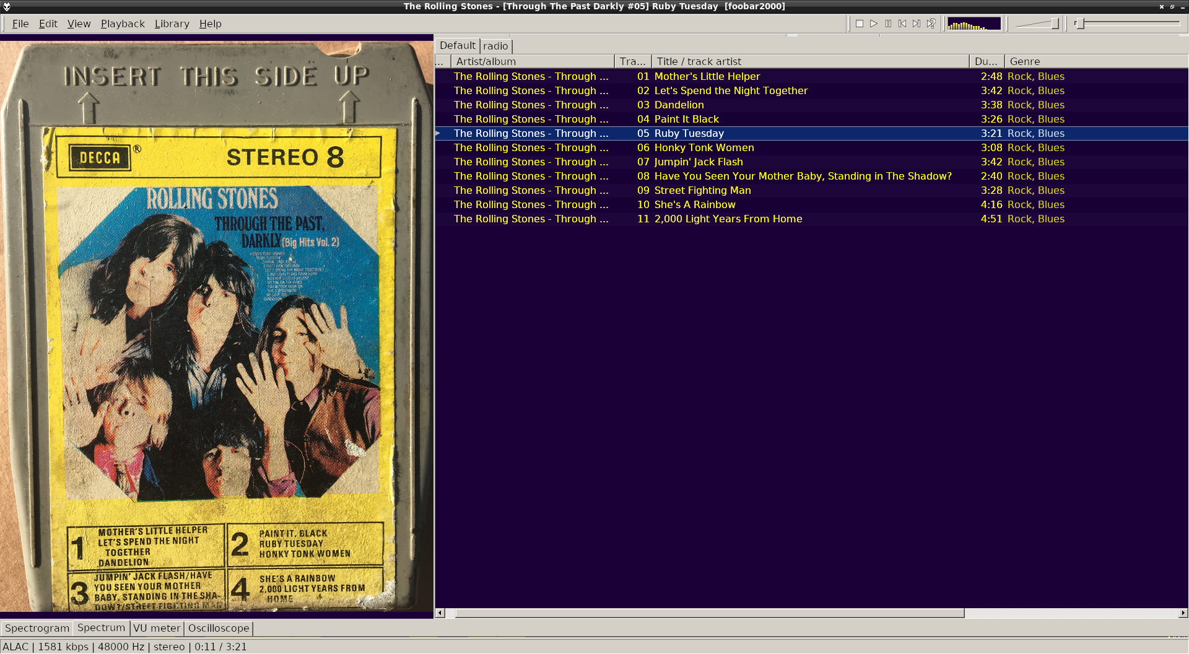Screen dimensions: 1189x654
Task: Click the 'ALAC' codec in status bar
Action: pyautogui.click(x=15, y=647)
